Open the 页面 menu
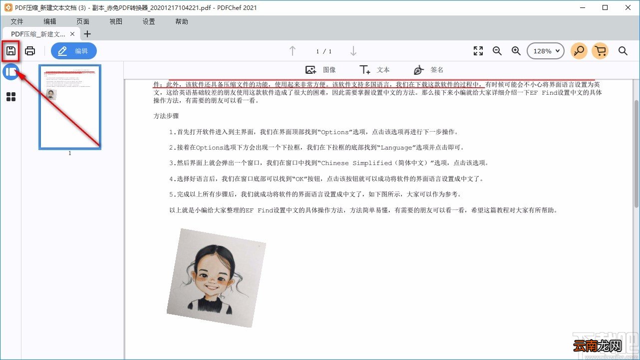 (83, 21)
